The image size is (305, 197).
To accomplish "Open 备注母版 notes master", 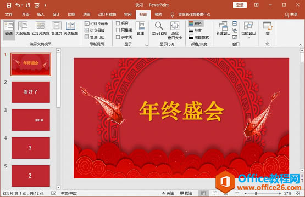I will click(95, 37).
